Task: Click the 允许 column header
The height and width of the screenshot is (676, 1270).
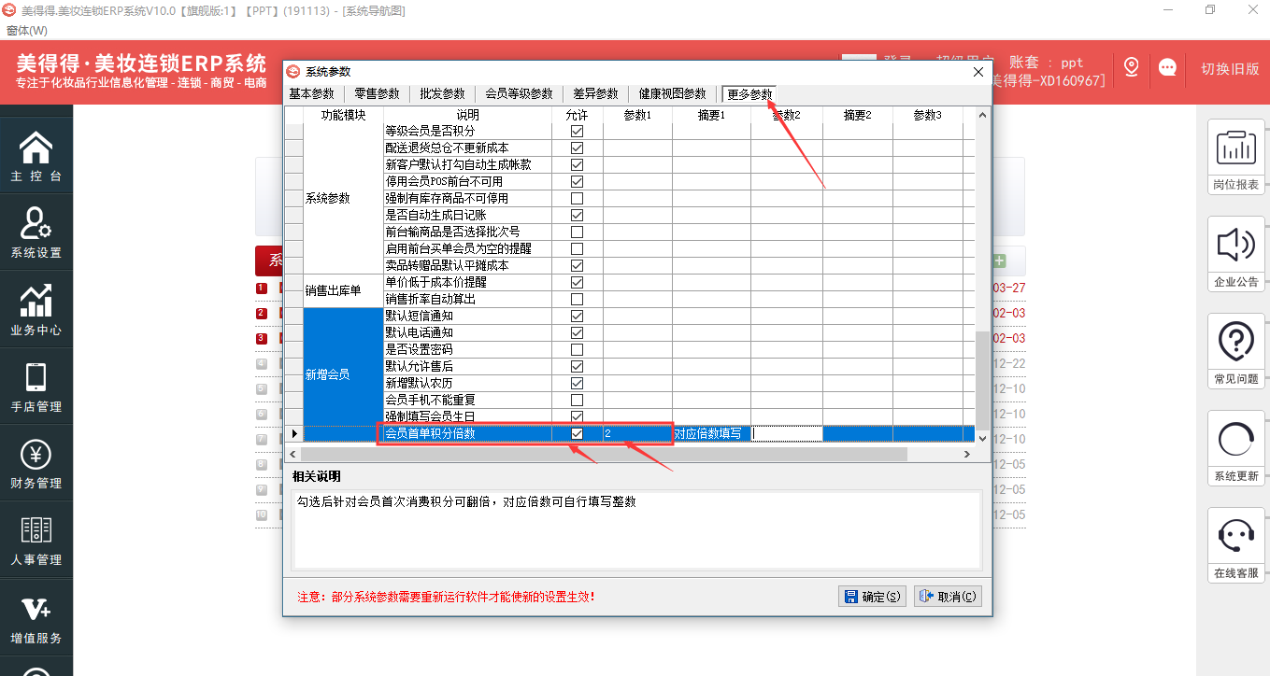Action: coord(577,115)
